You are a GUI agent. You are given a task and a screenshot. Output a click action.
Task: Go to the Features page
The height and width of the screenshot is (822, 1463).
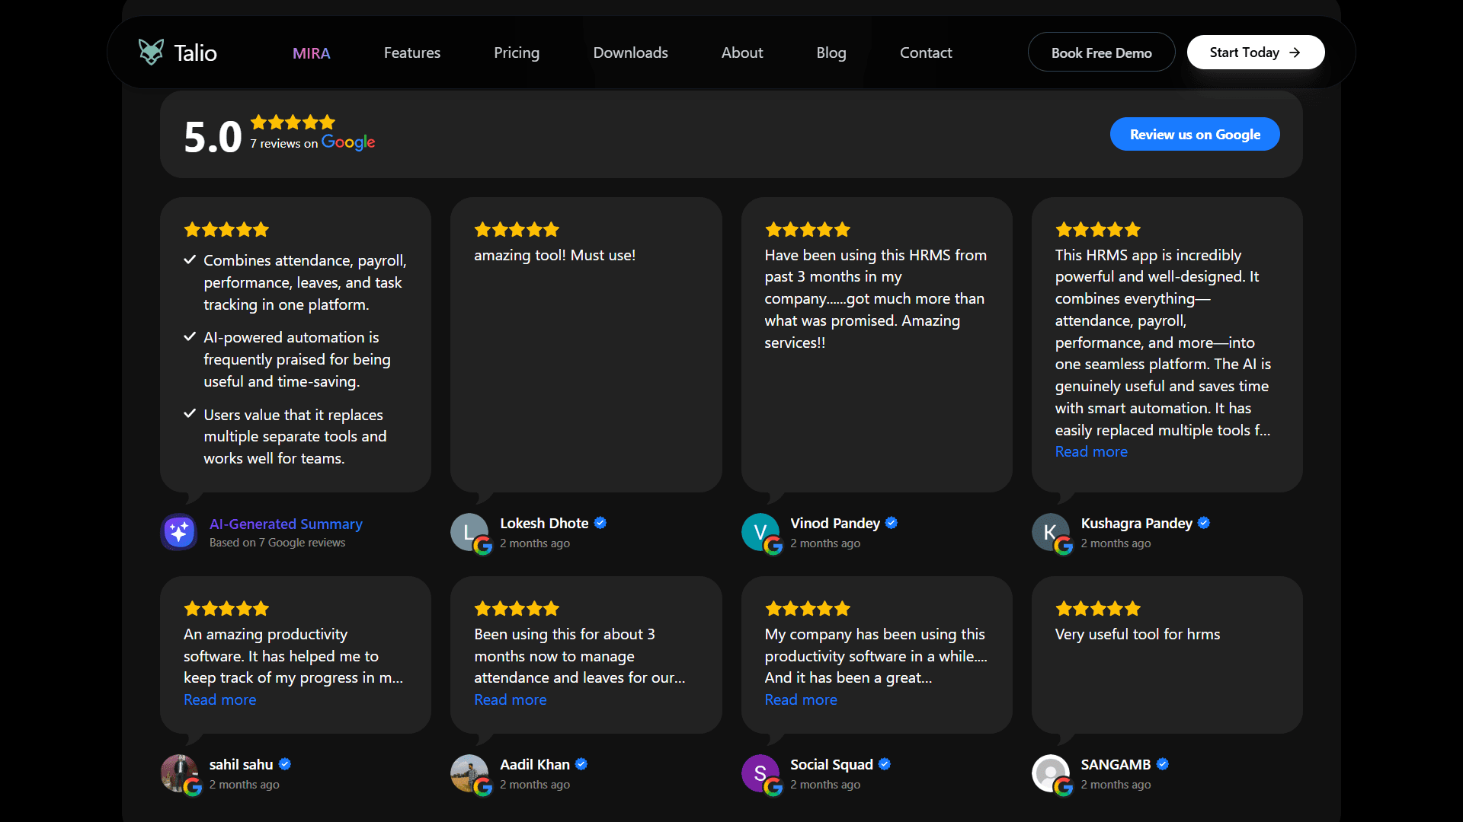click(412, 53)
